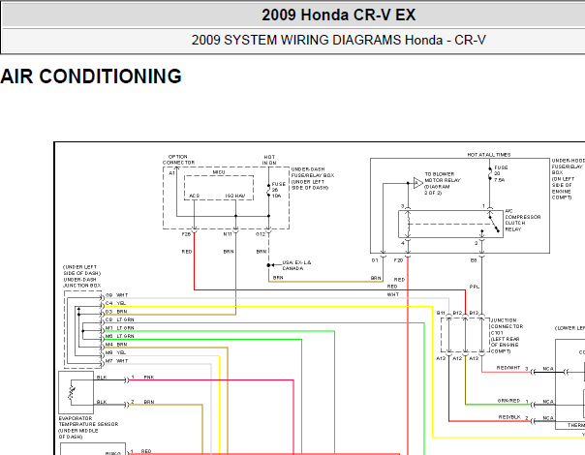Viewport: 585px width, 455px height.
Task: Click the 'M4 BRN' wire label
Action: point(116,345)
